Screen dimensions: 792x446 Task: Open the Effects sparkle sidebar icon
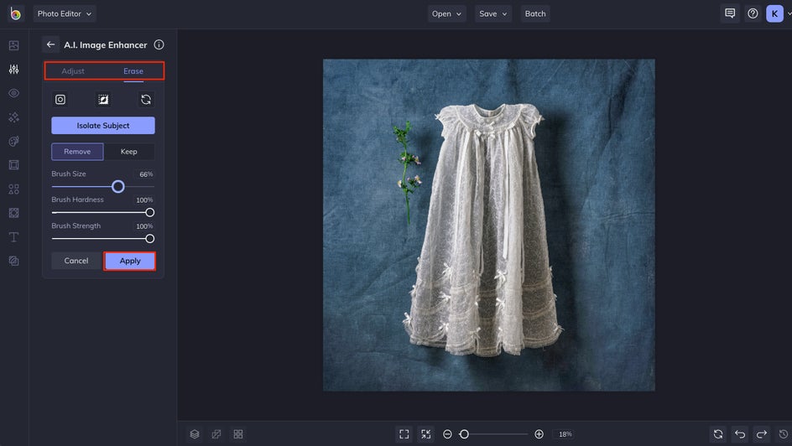[x=14, y=117]
